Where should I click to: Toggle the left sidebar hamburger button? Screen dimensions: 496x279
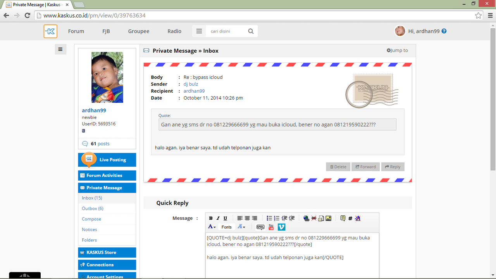(x=60, y=49)
